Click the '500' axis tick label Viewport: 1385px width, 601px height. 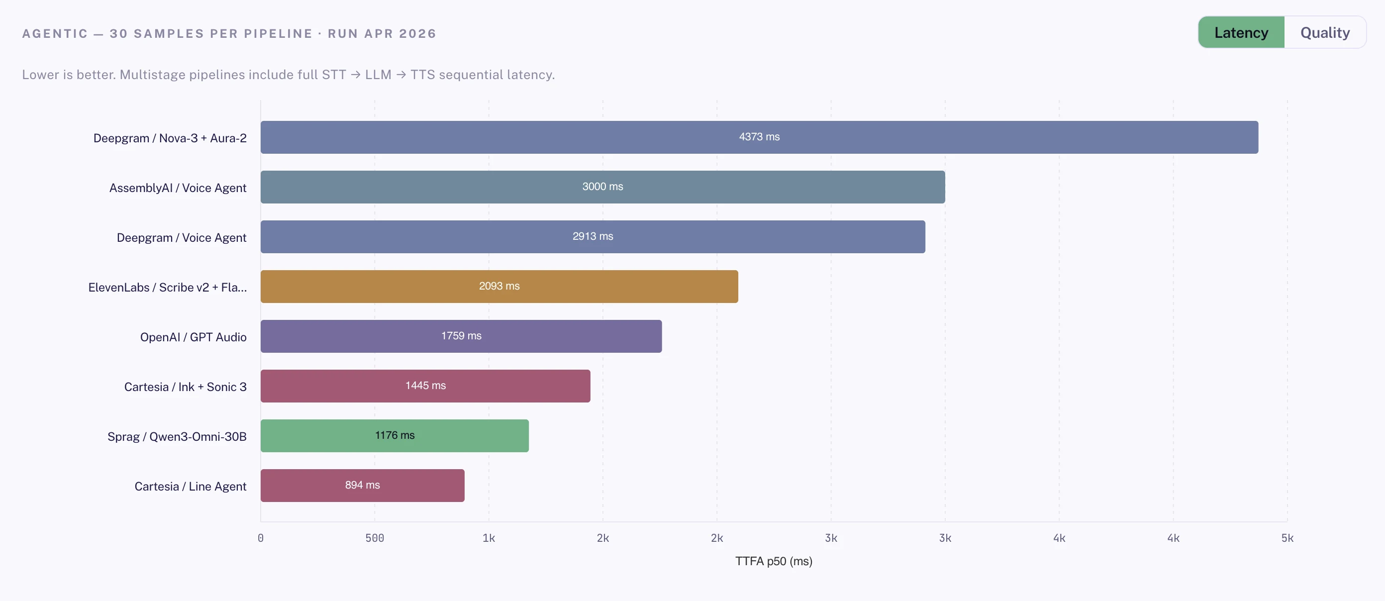click(x=375, y=538)
